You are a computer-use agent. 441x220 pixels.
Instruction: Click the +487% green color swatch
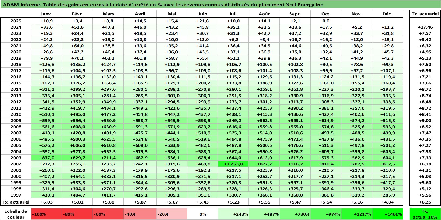point(264,214)
